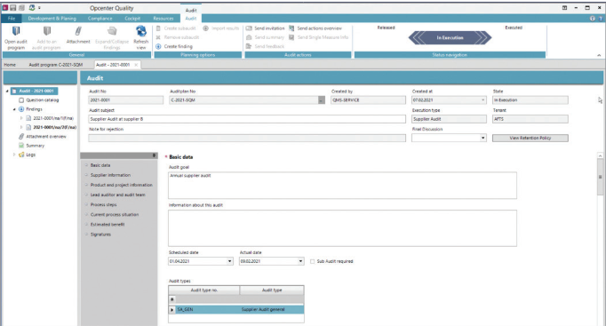Send invitation from Audit actions
Image resolution: width=606 pixels, height=326 pixels.
(x=265, y=28)
